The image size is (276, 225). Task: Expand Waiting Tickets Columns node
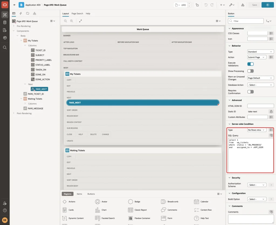(25, 104)
